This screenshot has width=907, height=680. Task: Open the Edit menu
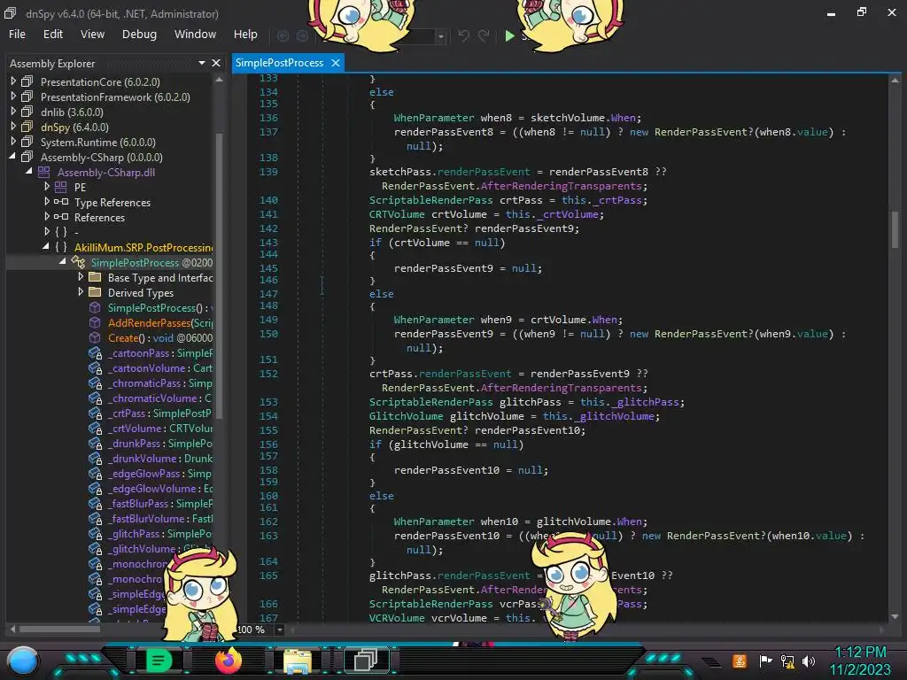pyautogui.click(x=52, y=35)
